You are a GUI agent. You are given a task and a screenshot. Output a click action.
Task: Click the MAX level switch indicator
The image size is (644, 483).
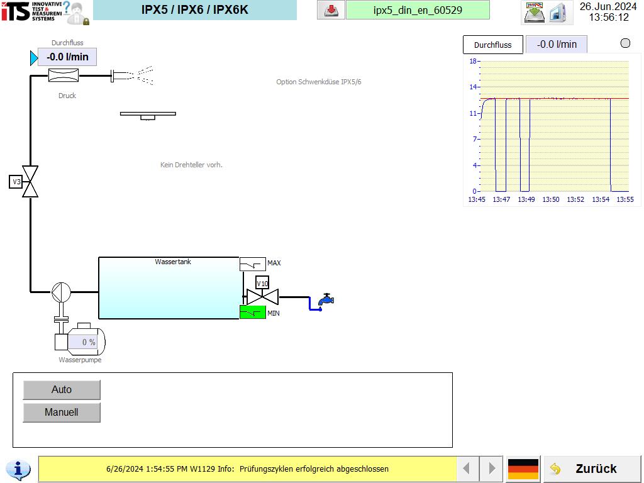tap(253, 264)
